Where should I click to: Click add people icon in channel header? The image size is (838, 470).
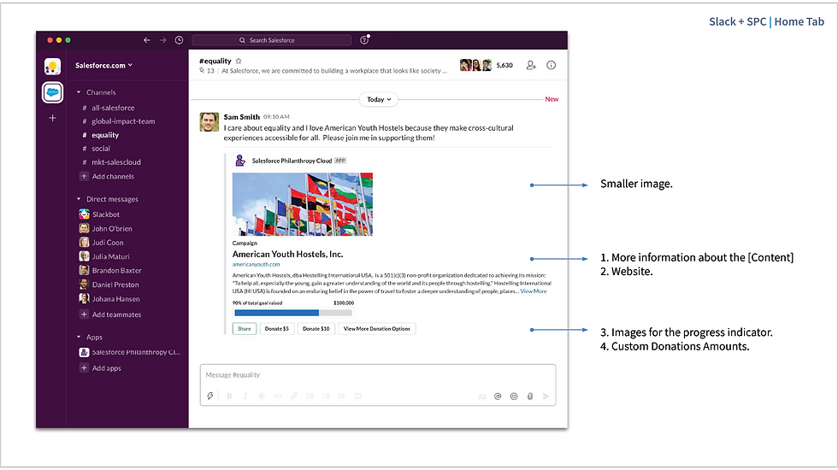pyautogui.click(x=531, y=65)
